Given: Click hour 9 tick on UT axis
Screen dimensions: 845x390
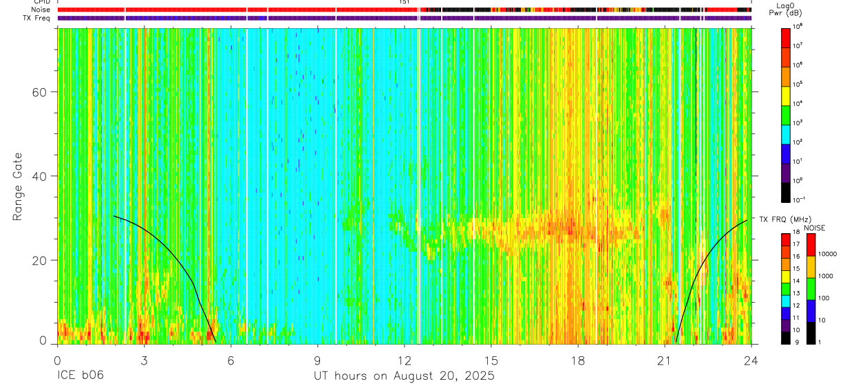Looking at the screenshot, I should tap(318, 360).
